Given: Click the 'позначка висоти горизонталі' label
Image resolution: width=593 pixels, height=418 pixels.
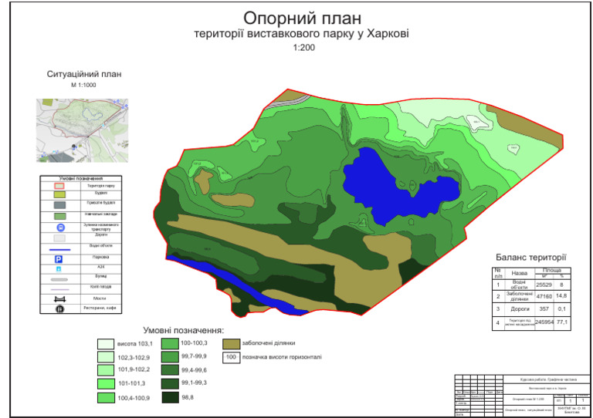Looking at the screenshot, I should (282, 357).
